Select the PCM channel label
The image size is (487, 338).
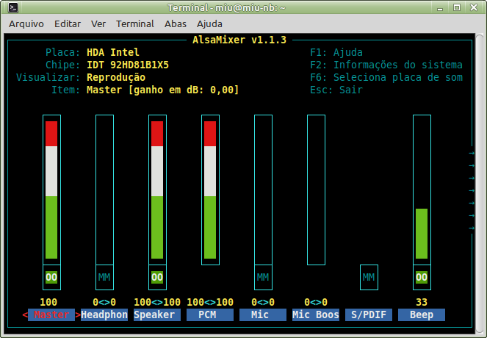click(210, 314)
